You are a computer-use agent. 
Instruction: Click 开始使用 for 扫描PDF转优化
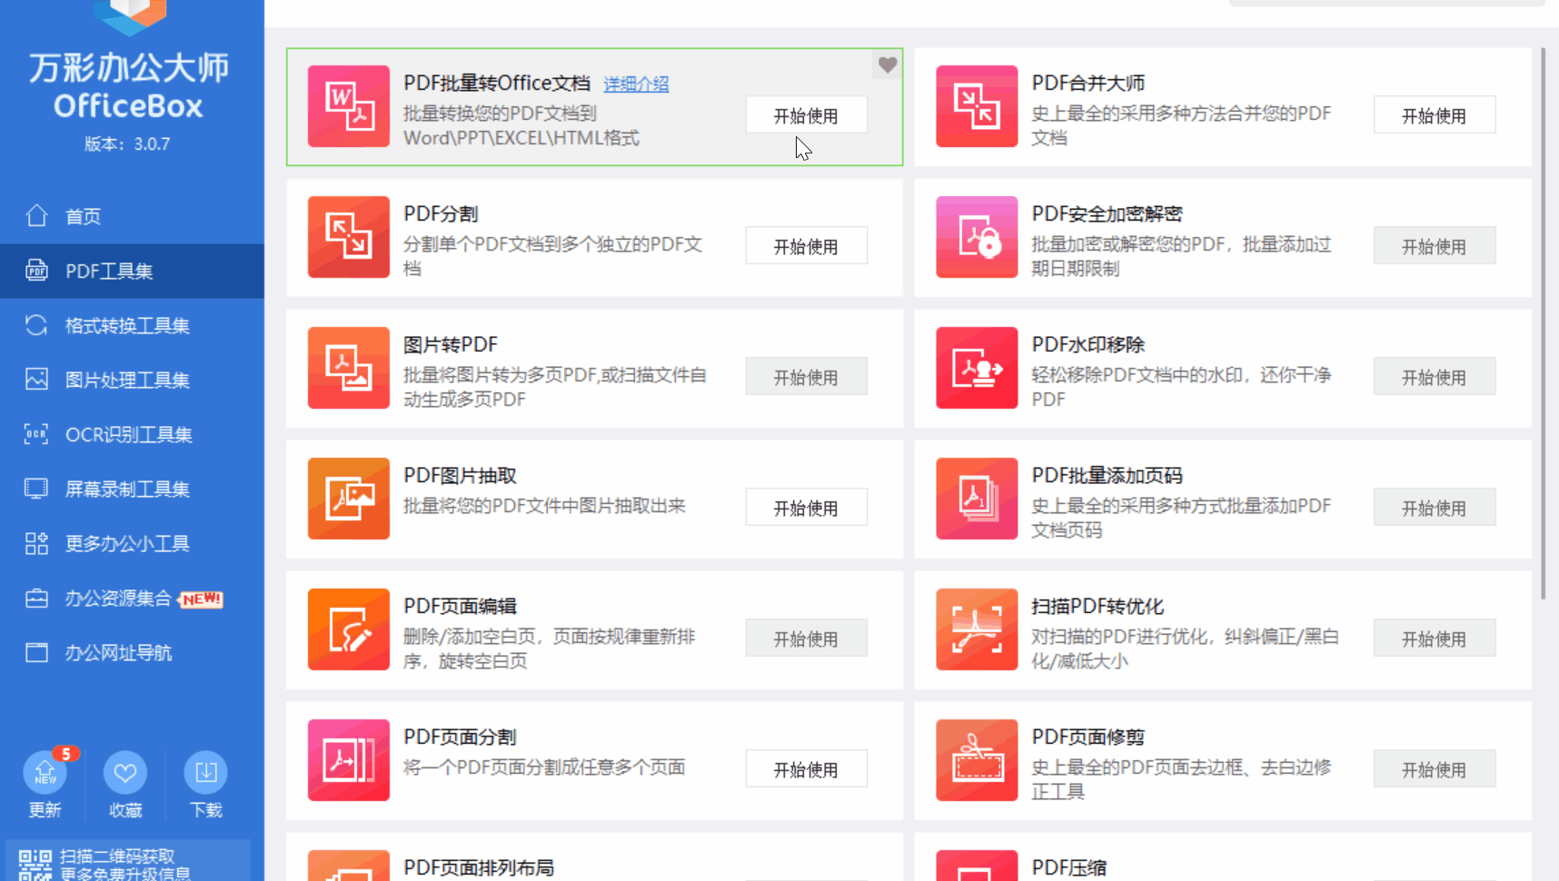click(1434, 638)
